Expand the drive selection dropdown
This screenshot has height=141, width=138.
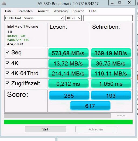(x=34, y=18)
